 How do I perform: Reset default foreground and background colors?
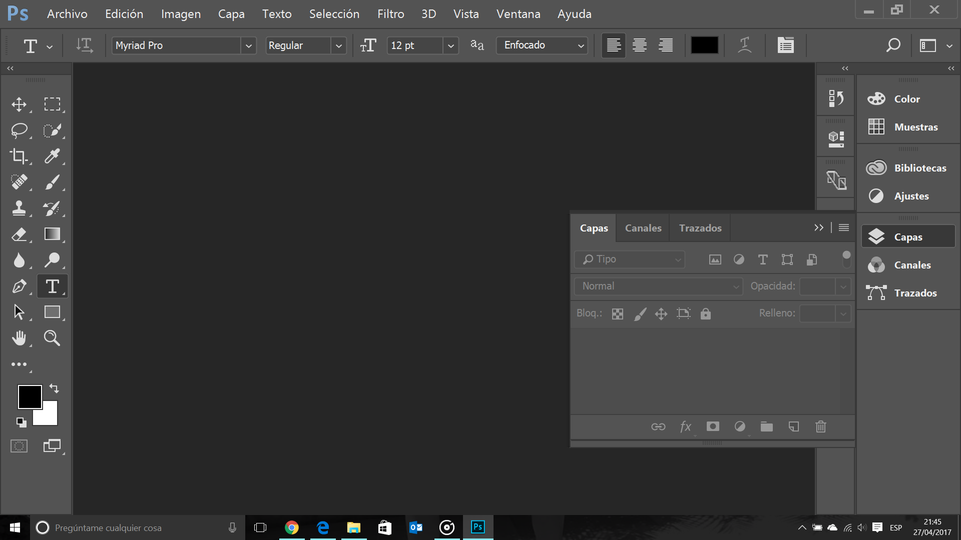click(21, 422)
